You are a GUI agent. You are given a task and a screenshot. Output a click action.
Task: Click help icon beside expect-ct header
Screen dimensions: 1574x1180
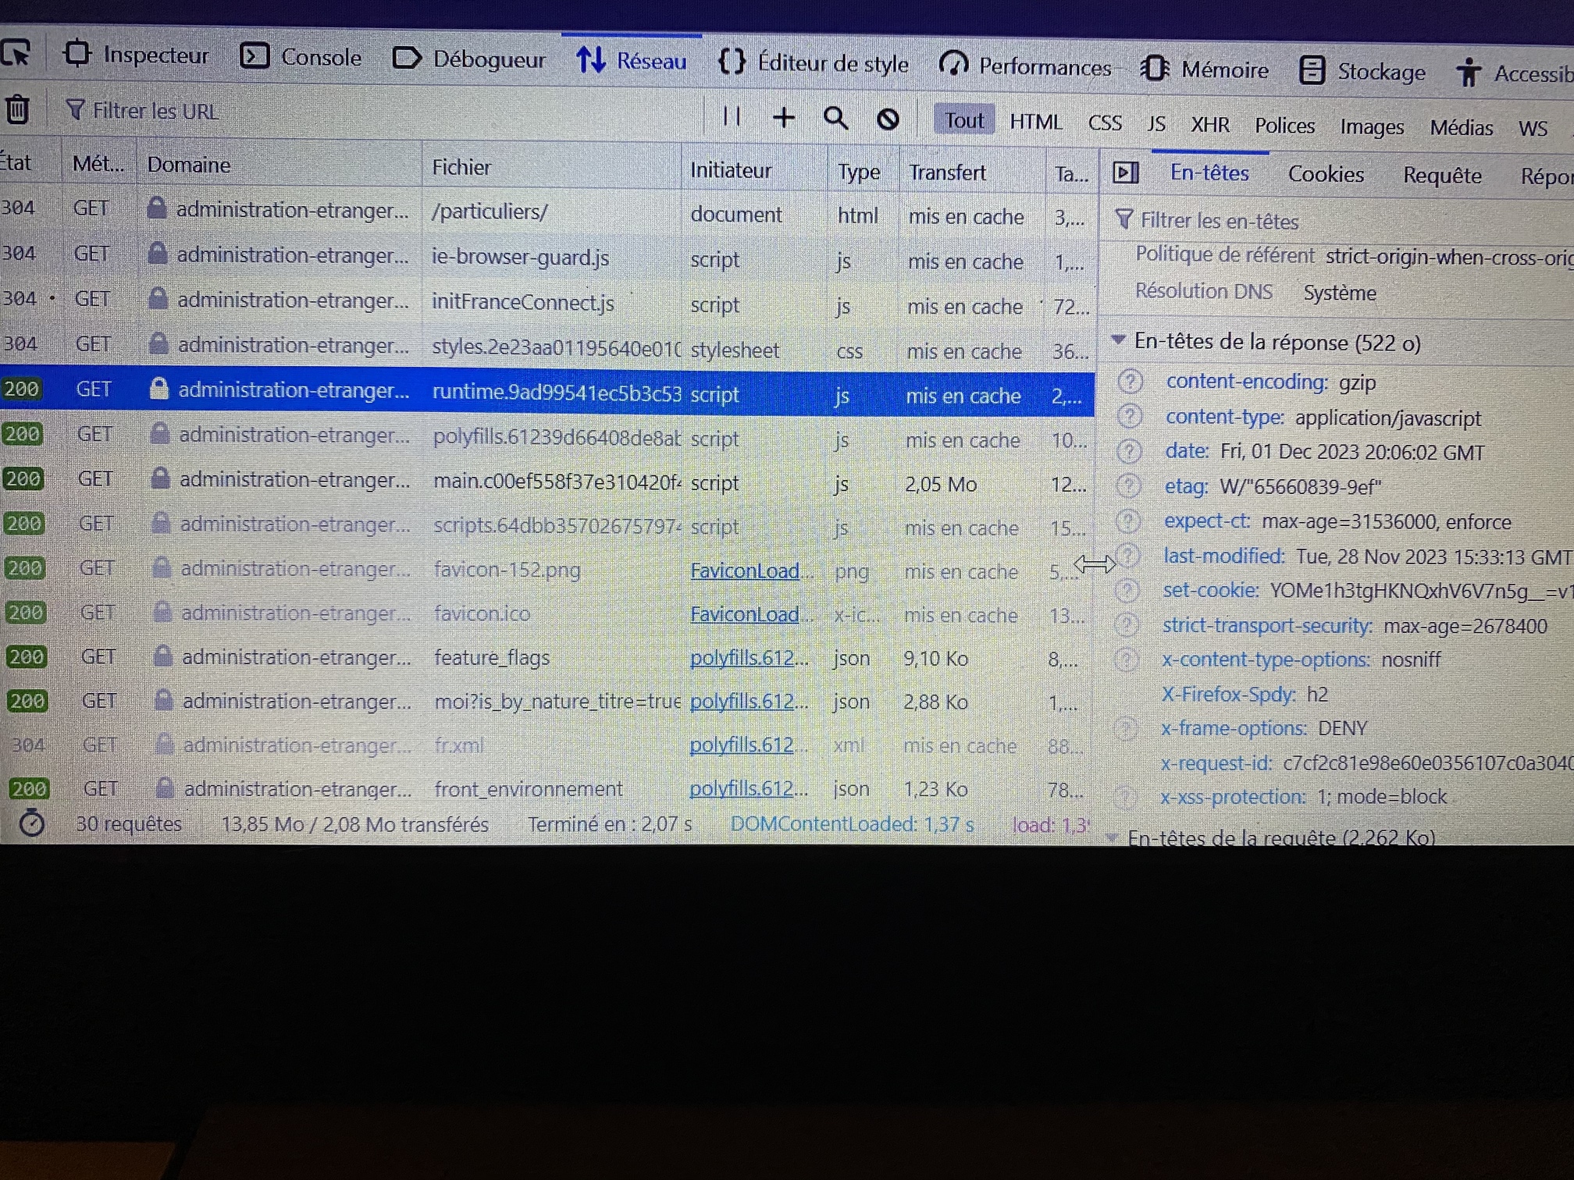[x=1128, y=521]
